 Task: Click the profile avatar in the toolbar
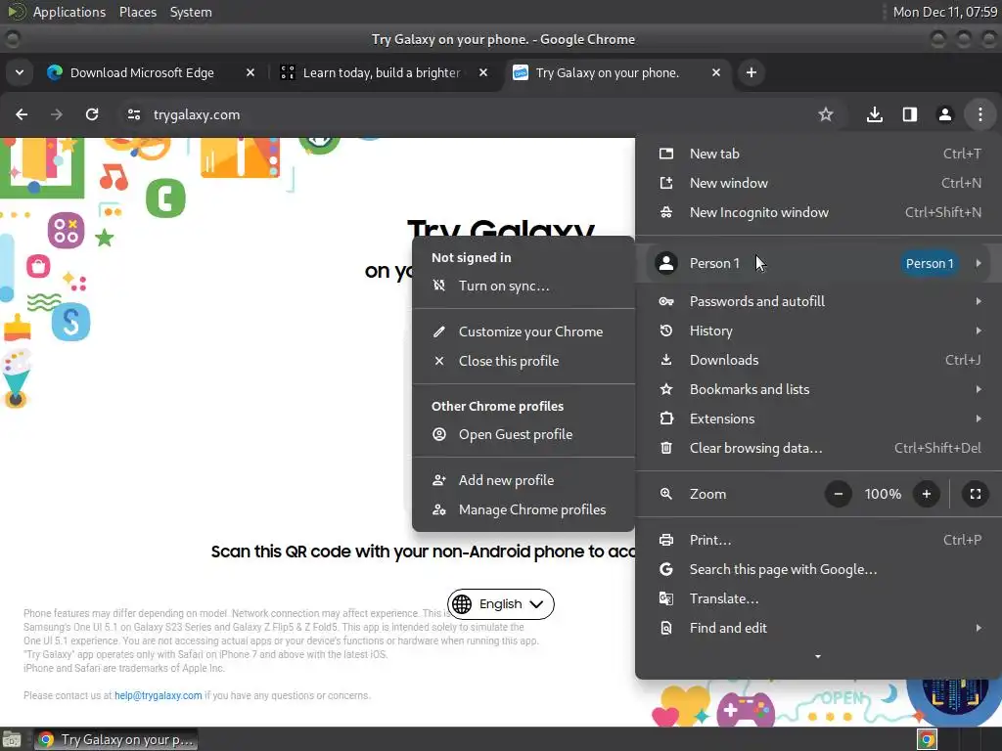pos(944,114)
